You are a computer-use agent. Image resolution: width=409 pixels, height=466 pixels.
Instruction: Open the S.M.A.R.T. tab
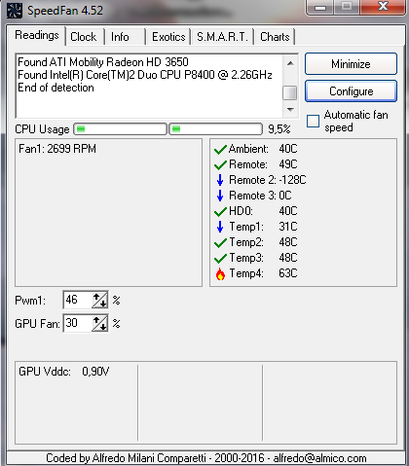(222, 37)
